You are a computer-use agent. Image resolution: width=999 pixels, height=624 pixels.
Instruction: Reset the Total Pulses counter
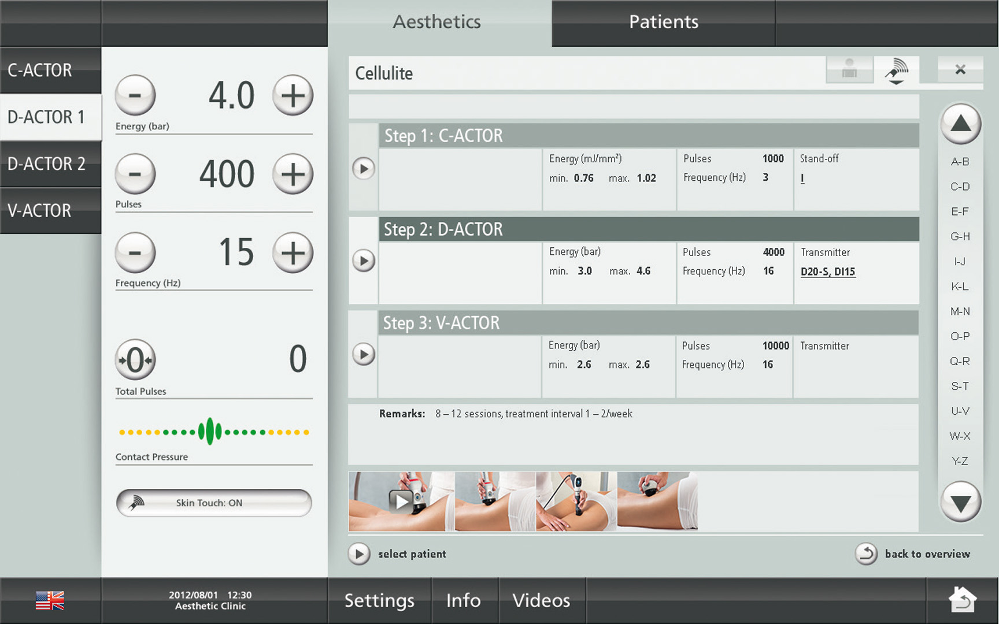tap(135, 360)
